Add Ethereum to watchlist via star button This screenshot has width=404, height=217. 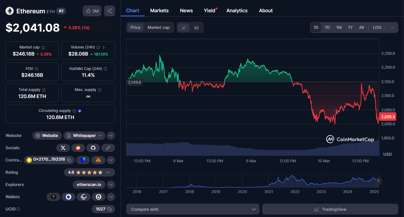point(92,11)
